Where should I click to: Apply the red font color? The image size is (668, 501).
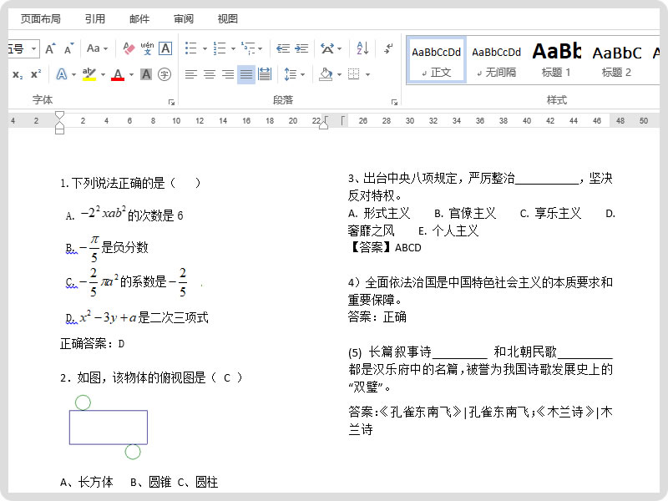pos(118,74)
